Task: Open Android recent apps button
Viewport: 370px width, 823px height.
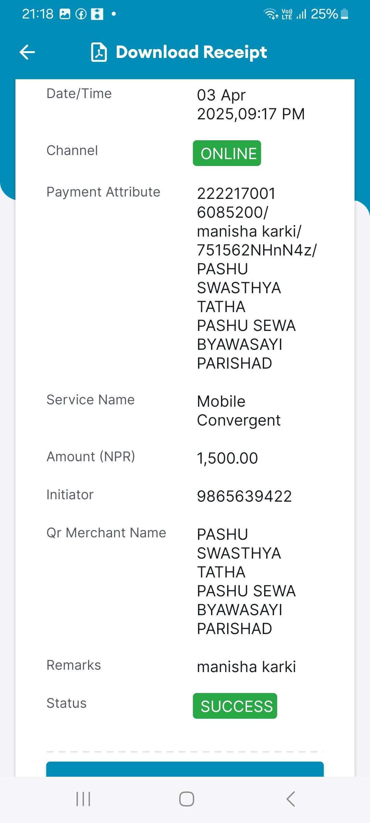Action: (x=83, y=799)
